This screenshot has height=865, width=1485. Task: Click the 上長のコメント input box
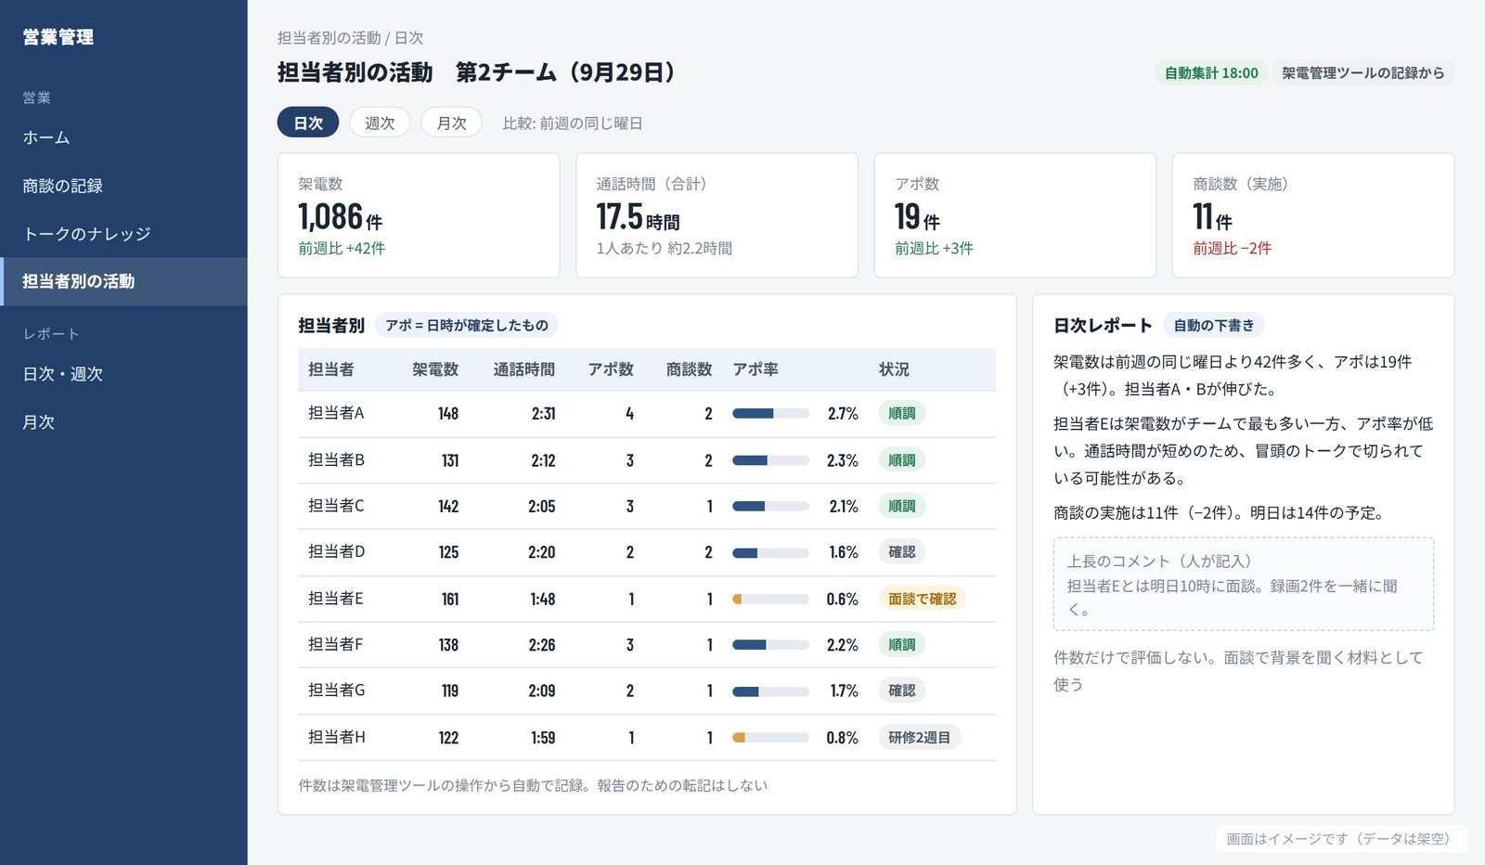pyautogui.click(x=1244, y=585)
